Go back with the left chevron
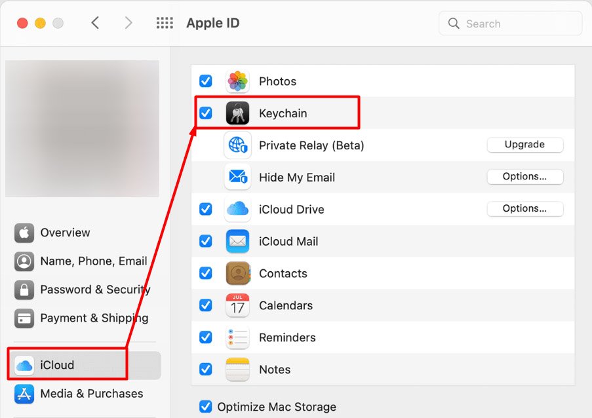 point(96,24)
